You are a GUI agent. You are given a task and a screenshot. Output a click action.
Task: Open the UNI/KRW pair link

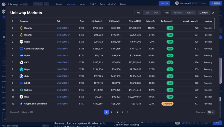click(62, 56)
